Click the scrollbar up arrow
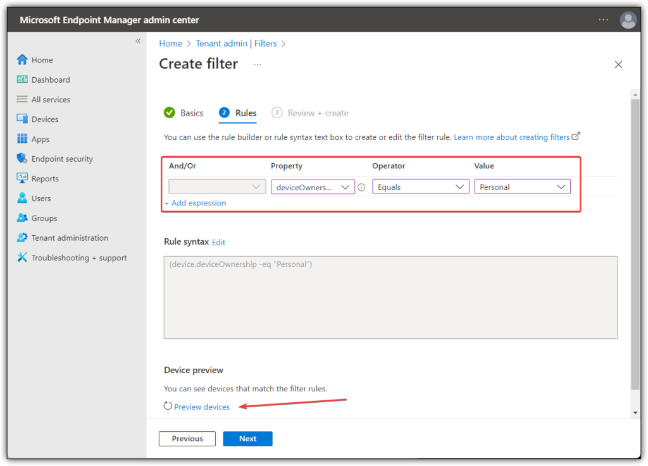 (x=635, y=94)
